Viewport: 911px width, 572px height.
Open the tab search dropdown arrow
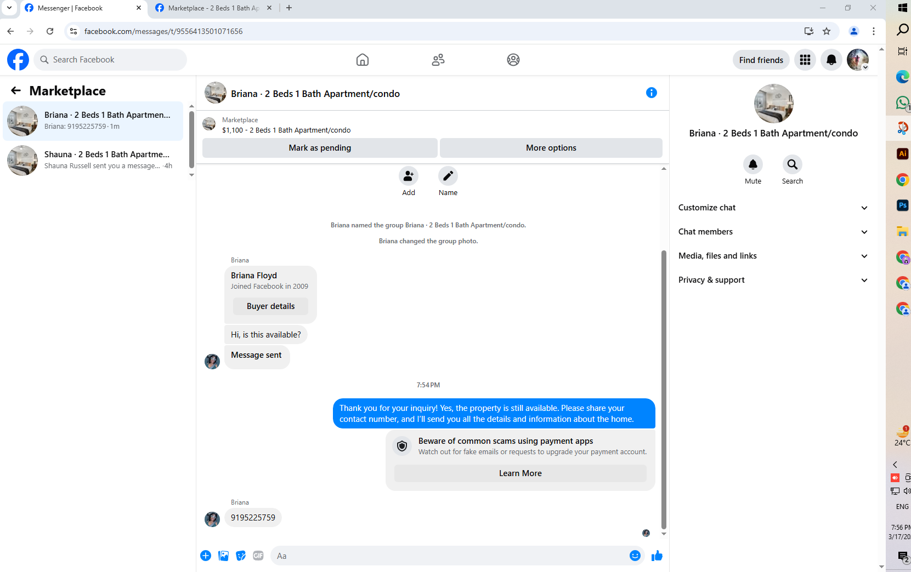pyautogui.click(x=9, y=8)
